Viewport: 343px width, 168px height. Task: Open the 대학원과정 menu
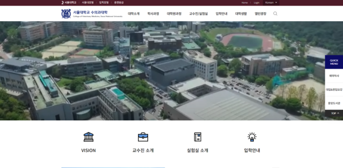click(x=174, y=13)
